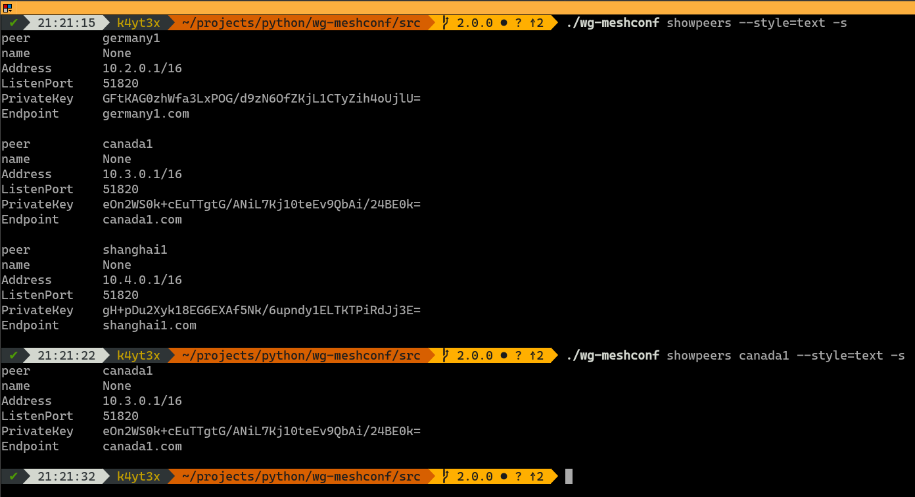Click the git dirty dot in the first prompt
This screenshot has height=497, width=915.
click(x=504, y=23)
